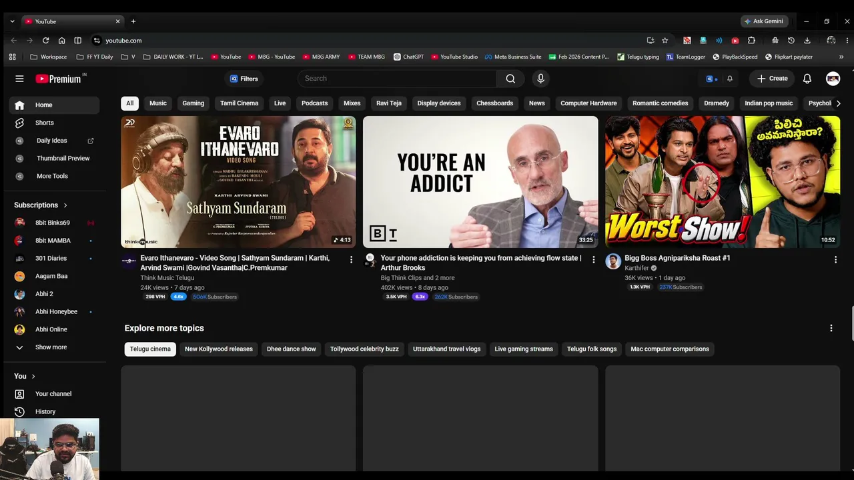Open the install app icon in address bar
This screenshot has height=480, width=854.
651,41
